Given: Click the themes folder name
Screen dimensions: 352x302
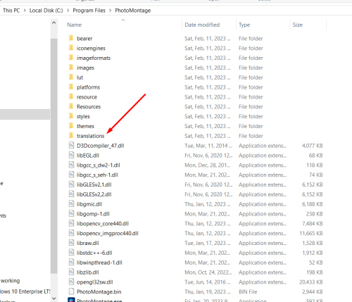Looking at the screenshot, I should coord(85,126).
